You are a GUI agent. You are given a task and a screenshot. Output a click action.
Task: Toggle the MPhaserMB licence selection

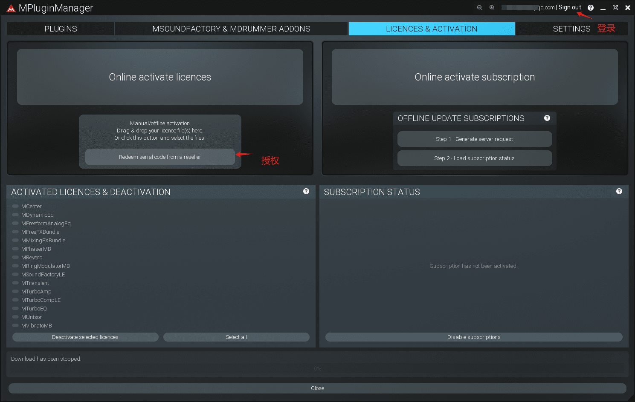click(15, 249)
